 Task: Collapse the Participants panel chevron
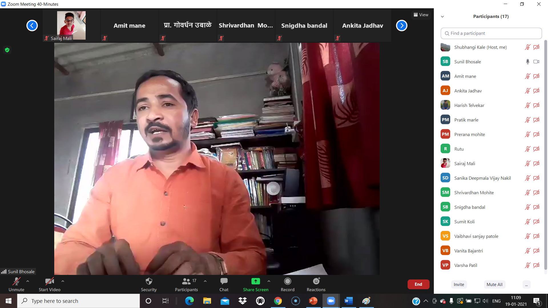[x=442, y=17]
